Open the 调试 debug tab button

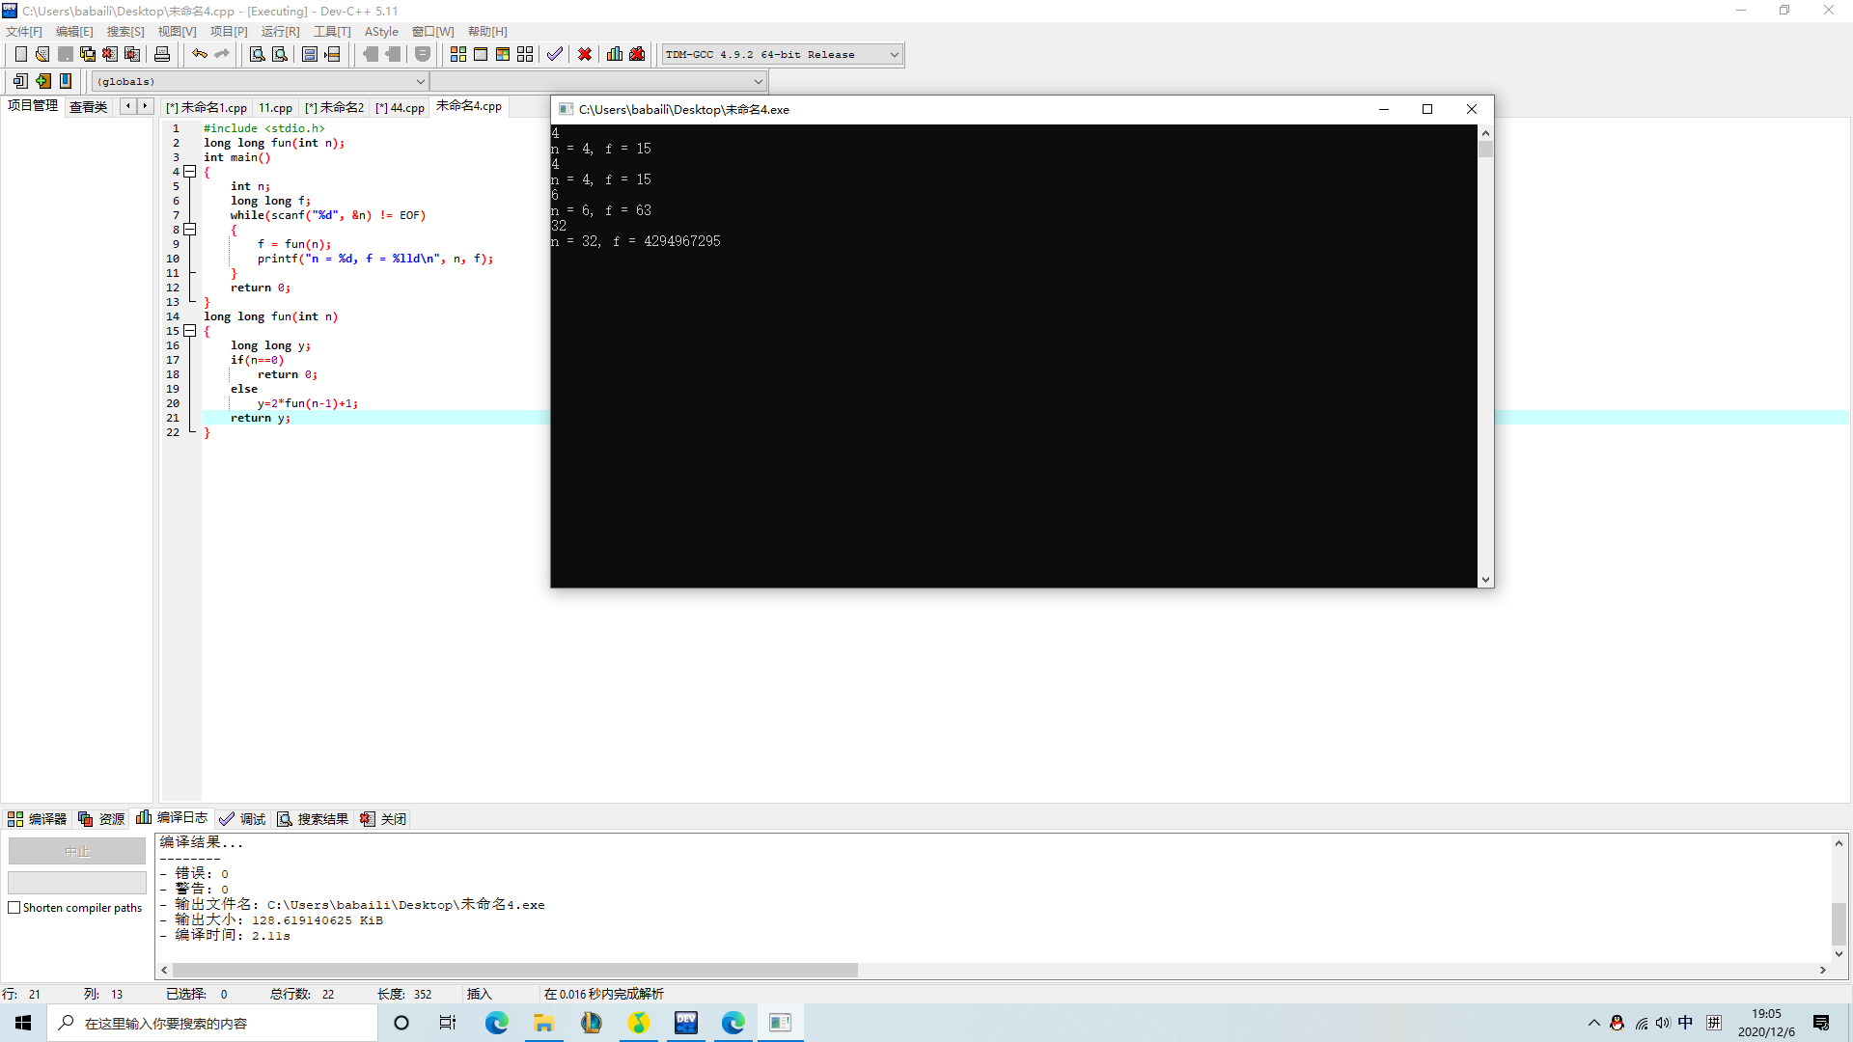click(x=242, y=819)
